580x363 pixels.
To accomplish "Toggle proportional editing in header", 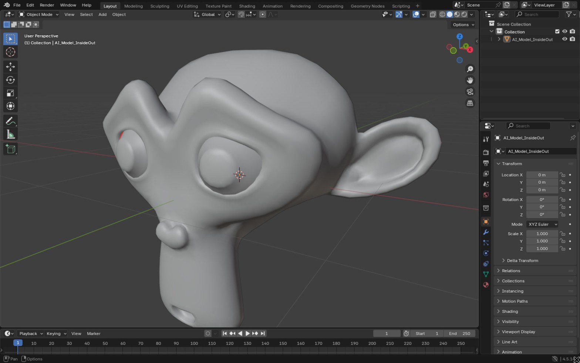I will [263, 14].
